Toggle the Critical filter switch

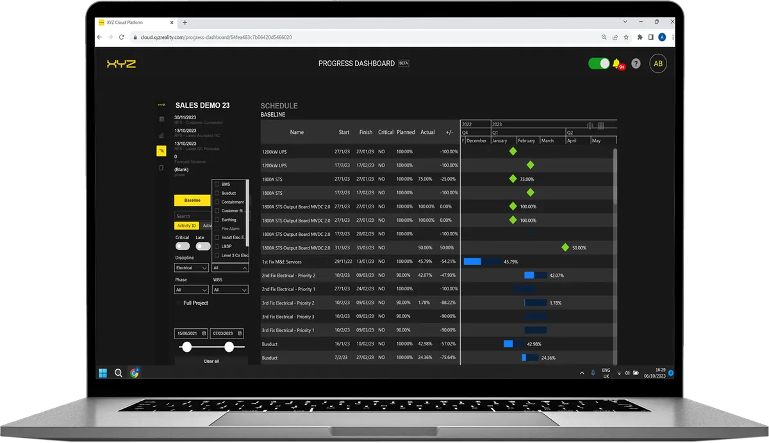point(183,246)
